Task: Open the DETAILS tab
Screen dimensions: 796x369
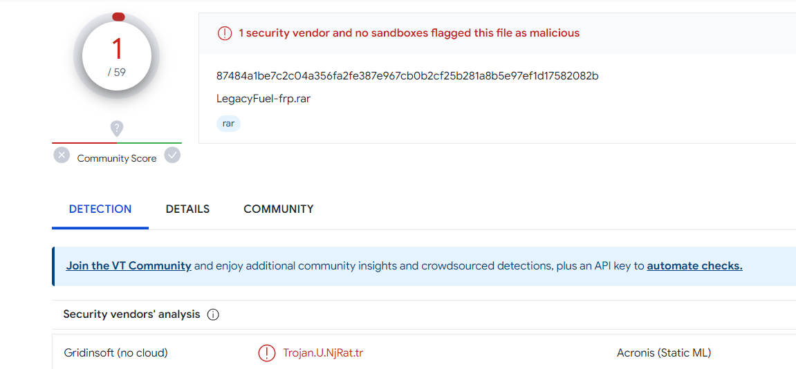Action: coord(187,209)
